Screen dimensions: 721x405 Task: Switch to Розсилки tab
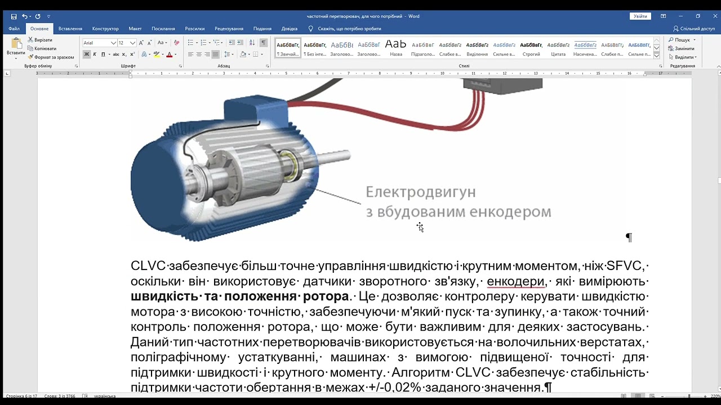[195, 29]
